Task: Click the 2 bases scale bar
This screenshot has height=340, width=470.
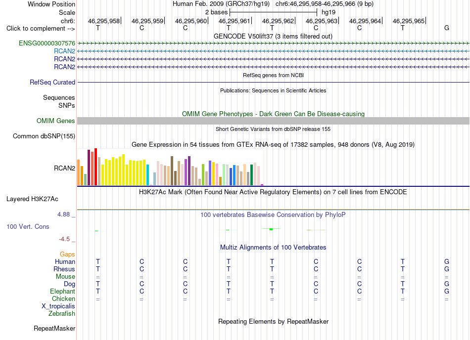Action: (273, 12)
